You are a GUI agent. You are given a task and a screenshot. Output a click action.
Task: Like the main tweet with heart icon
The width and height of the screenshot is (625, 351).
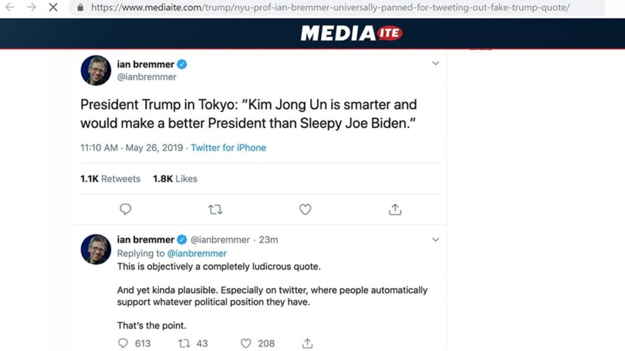305,210
